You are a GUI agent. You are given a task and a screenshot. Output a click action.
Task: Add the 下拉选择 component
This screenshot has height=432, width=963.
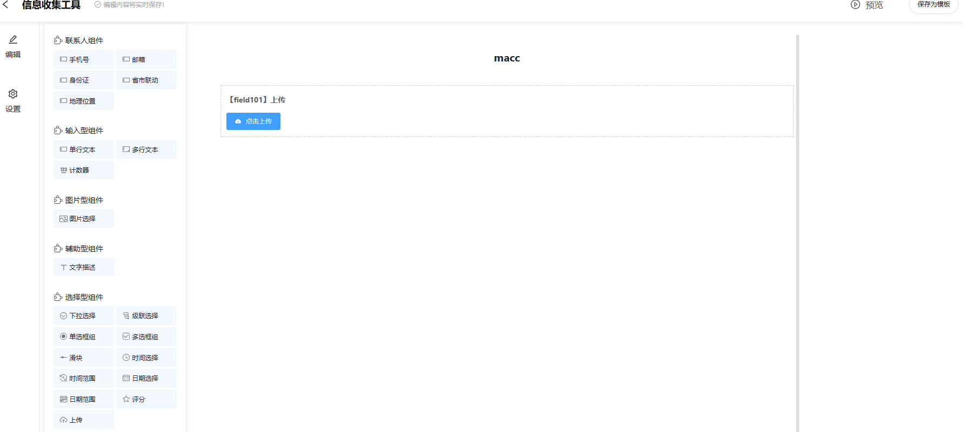coord(84,316)
